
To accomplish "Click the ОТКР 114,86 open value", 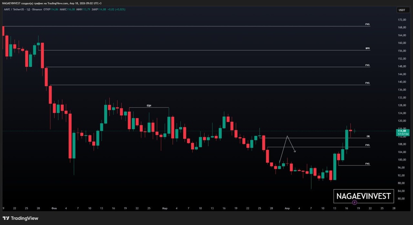I will (x=51, y=9).
